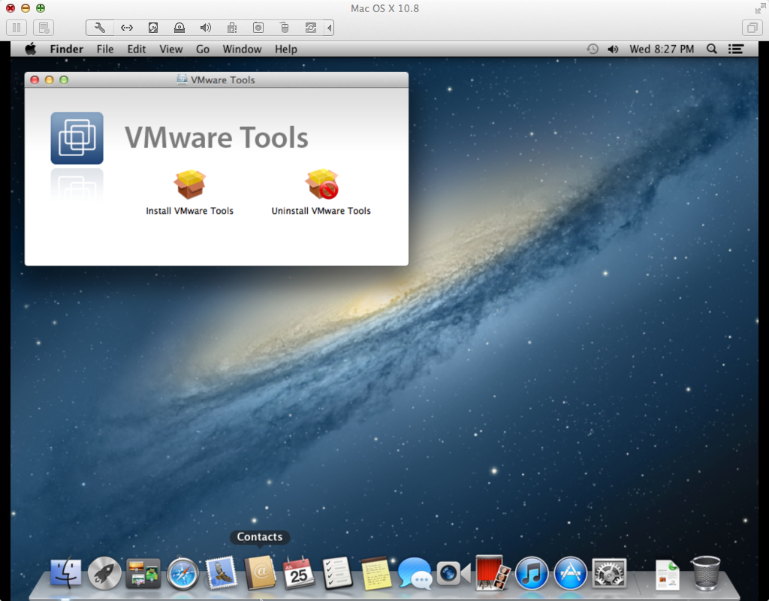Click Uninstall VMware Tools package icon
769x601 pixels.
pyautogui.click(x=321, y=184)
